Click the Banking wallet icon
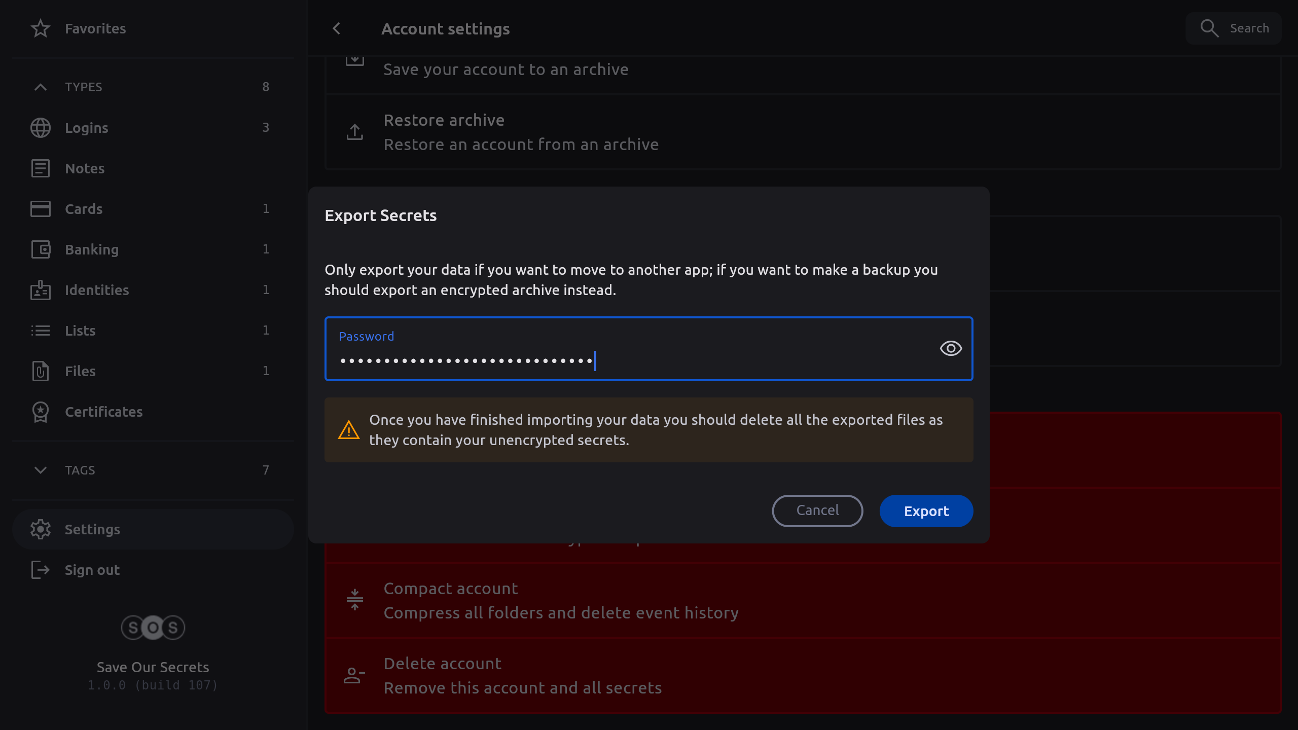The image size is (1298, 730). click(41, 249)
